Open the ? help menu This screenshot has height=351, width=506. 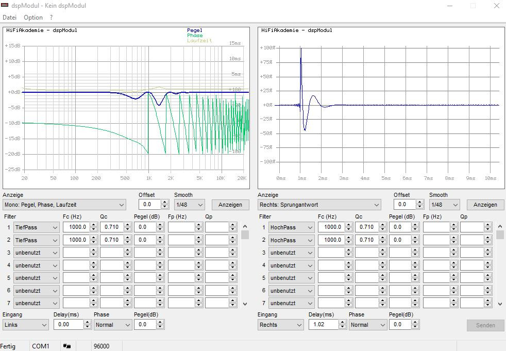point(51,18)
